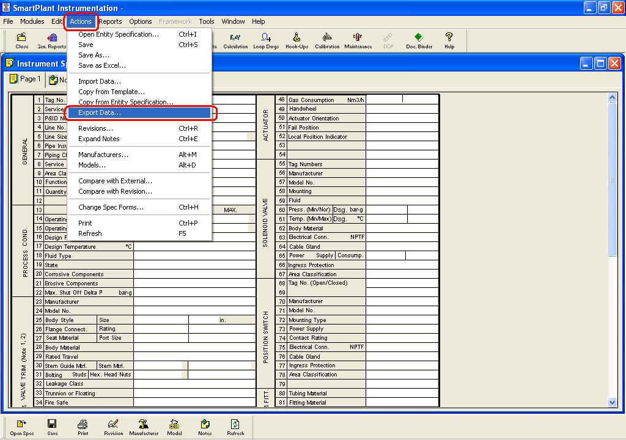
Task: Open the Manufacturer icon
Action: pos(144,426)
